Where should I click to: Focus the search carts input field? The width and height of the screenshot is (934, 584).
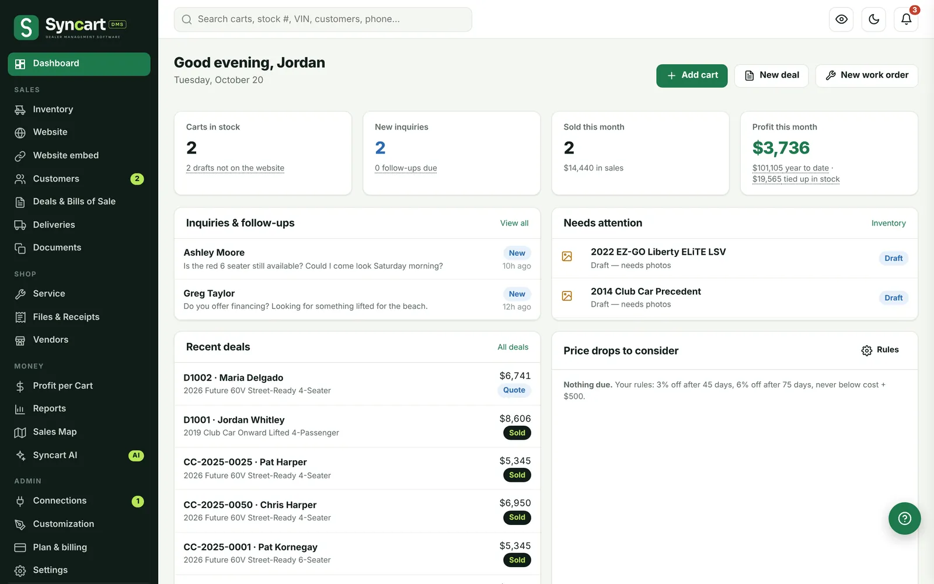pos(323,19)
